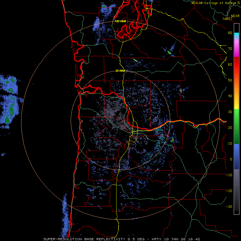
Task: Click the [dBZ] units label
Action: [x=227, y=18]
